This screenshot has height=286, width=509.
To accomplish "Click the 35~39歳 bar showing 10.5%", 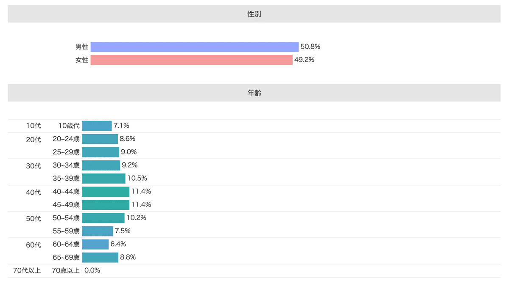I will pyautogui.click(x=103, y=178).
